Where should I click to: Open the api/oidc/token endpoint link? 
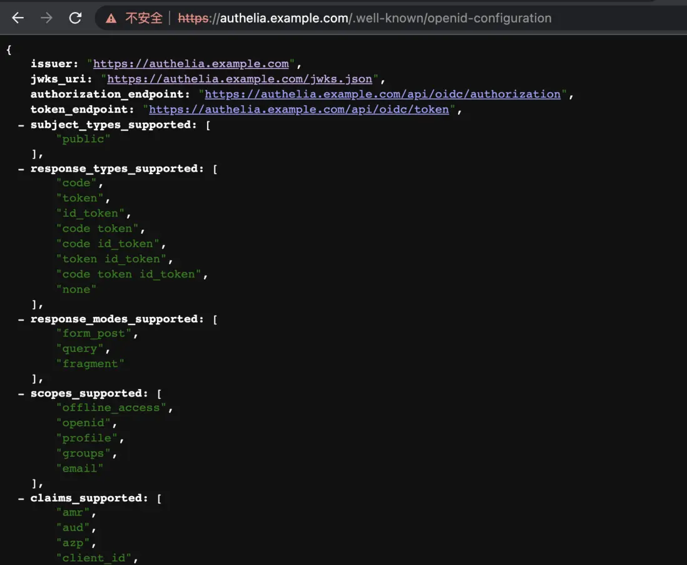298,110
